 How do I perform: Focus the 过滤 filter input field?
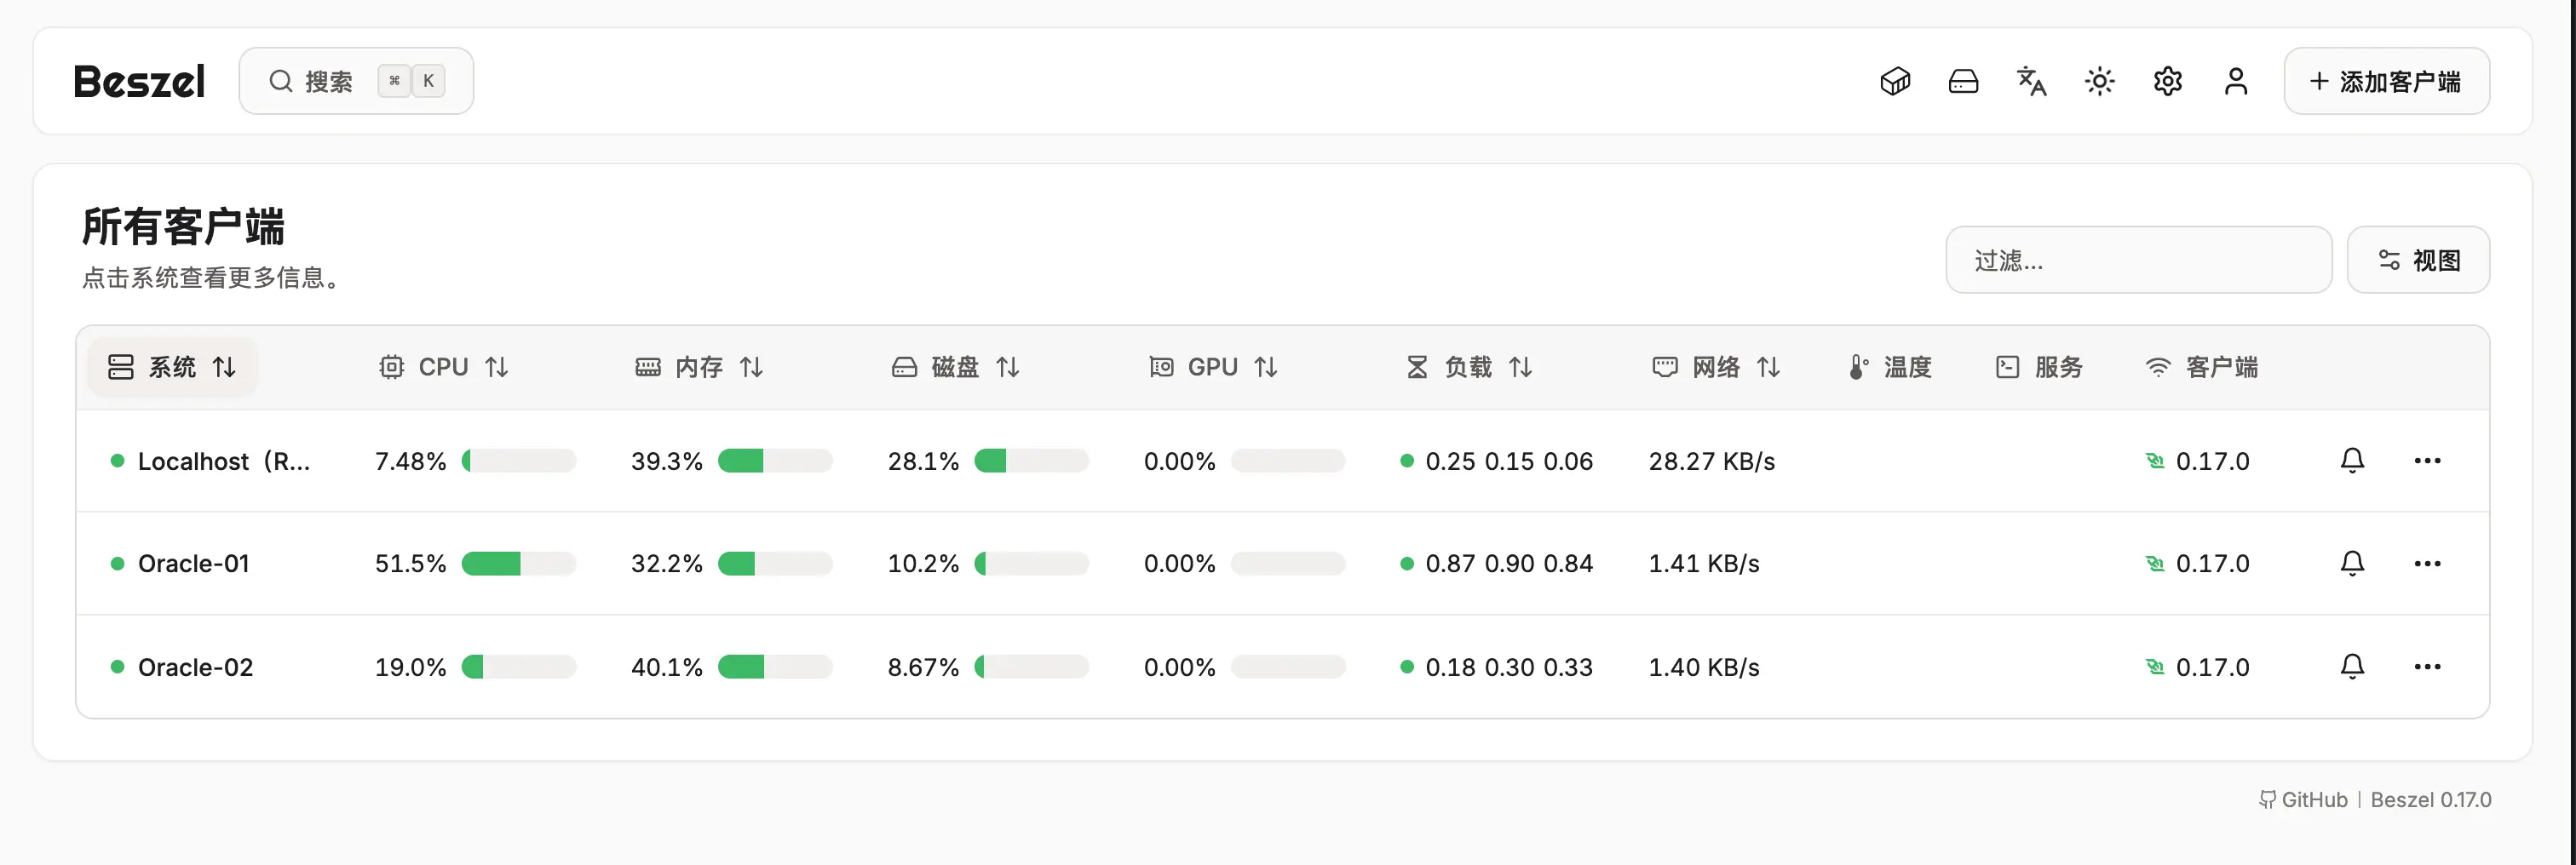point(2138,260)
